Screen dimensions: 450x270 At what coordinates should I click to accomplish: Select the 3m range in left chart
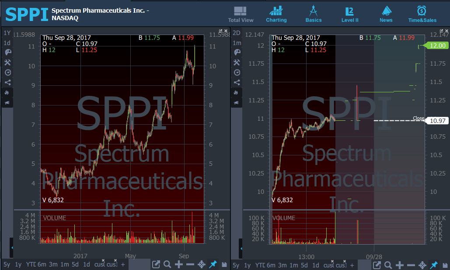click(53, 265)
